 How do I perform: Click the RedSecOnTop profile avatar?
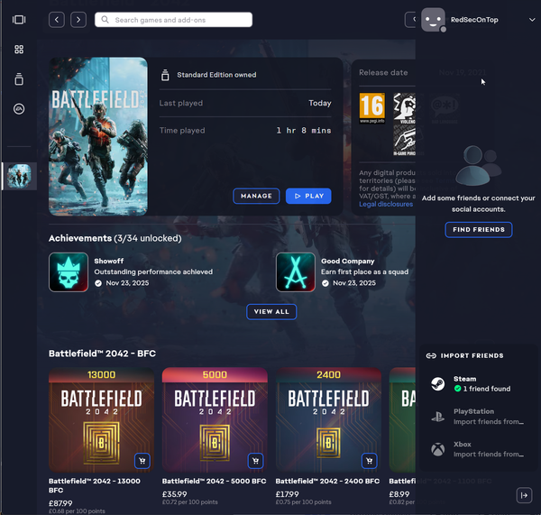(x=433, y=19)
